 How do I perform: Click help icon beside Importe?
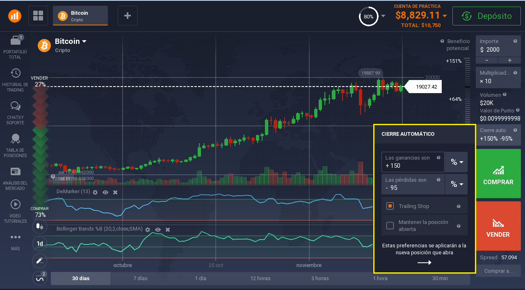(x=515, y=41)
